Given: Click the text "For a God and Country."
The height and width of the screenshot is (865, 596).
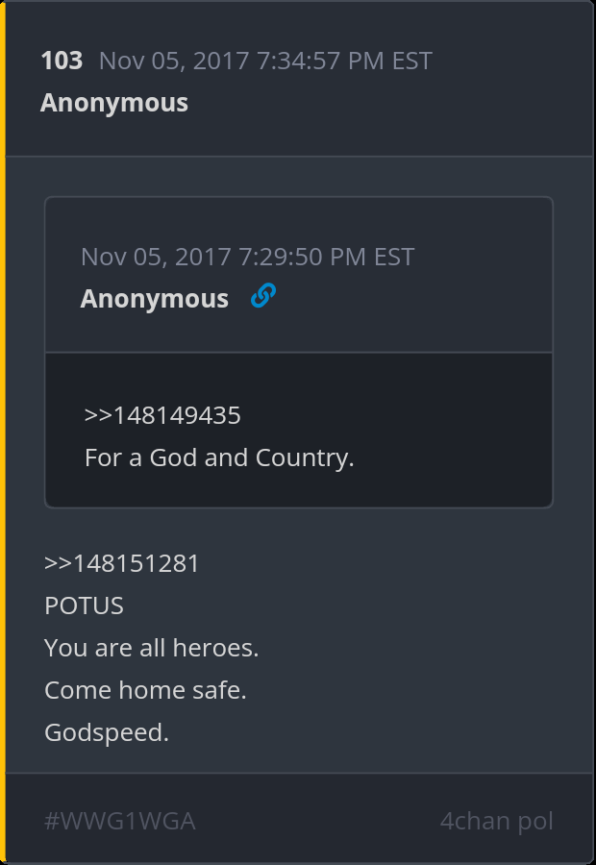Looking at the screenshot, I should tap(219, 457).
